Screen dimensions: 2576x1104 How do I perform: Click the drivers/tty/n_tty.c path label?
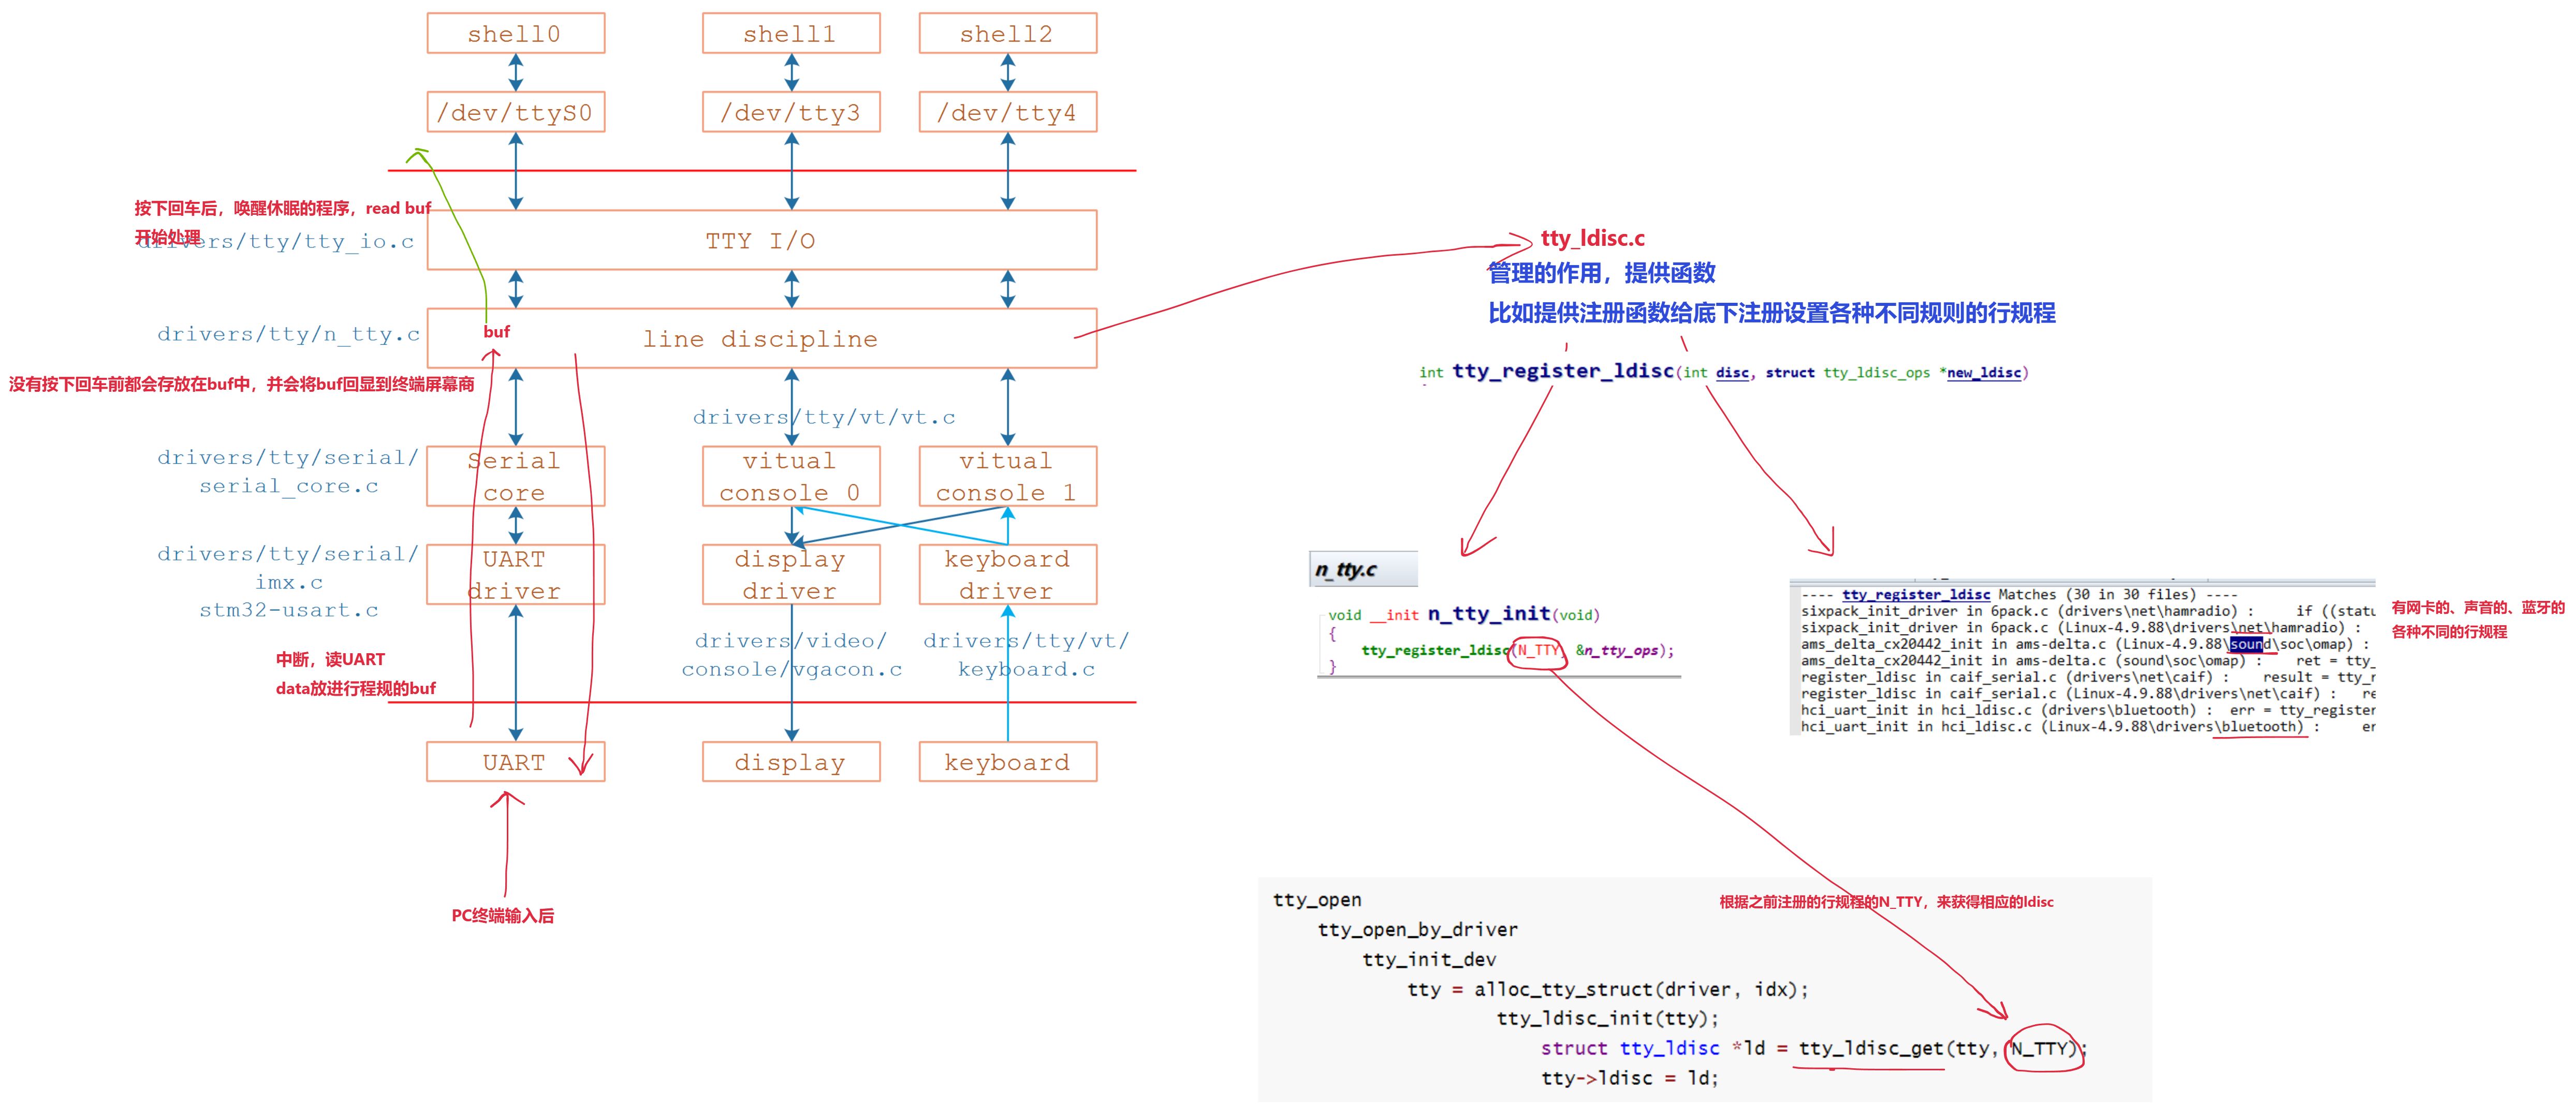click(x=288, y=334)
